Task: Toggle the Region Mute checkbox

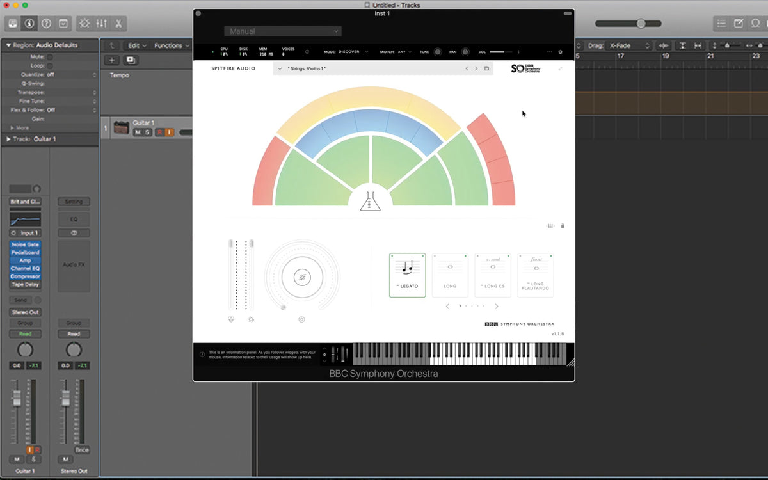Action: tap(50, 57)
